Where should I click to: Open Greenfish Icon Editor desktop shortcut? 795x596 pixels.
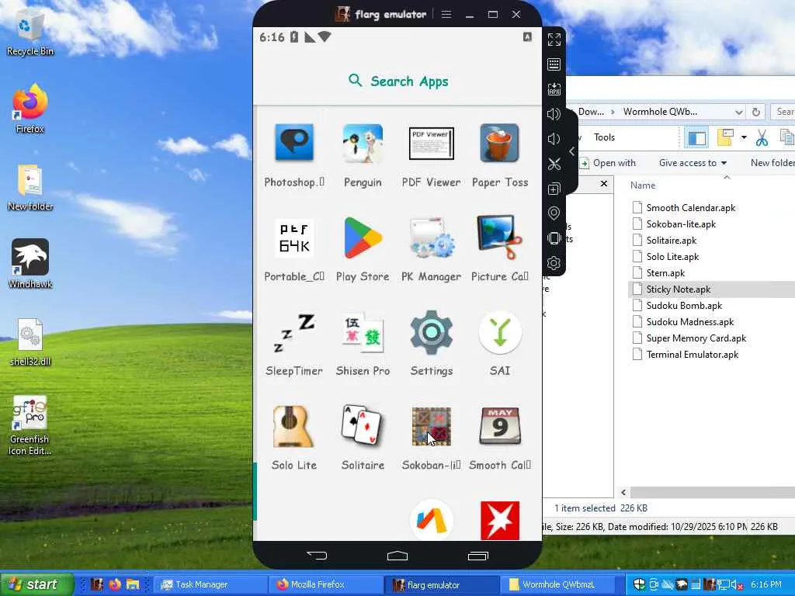click(x=30, y=426)
